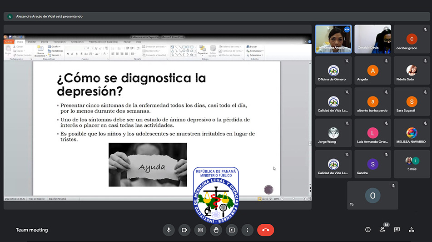Turn on closed captions
Image resolution: width=432 pixels, height=242 pixels.
pos(200,230)
